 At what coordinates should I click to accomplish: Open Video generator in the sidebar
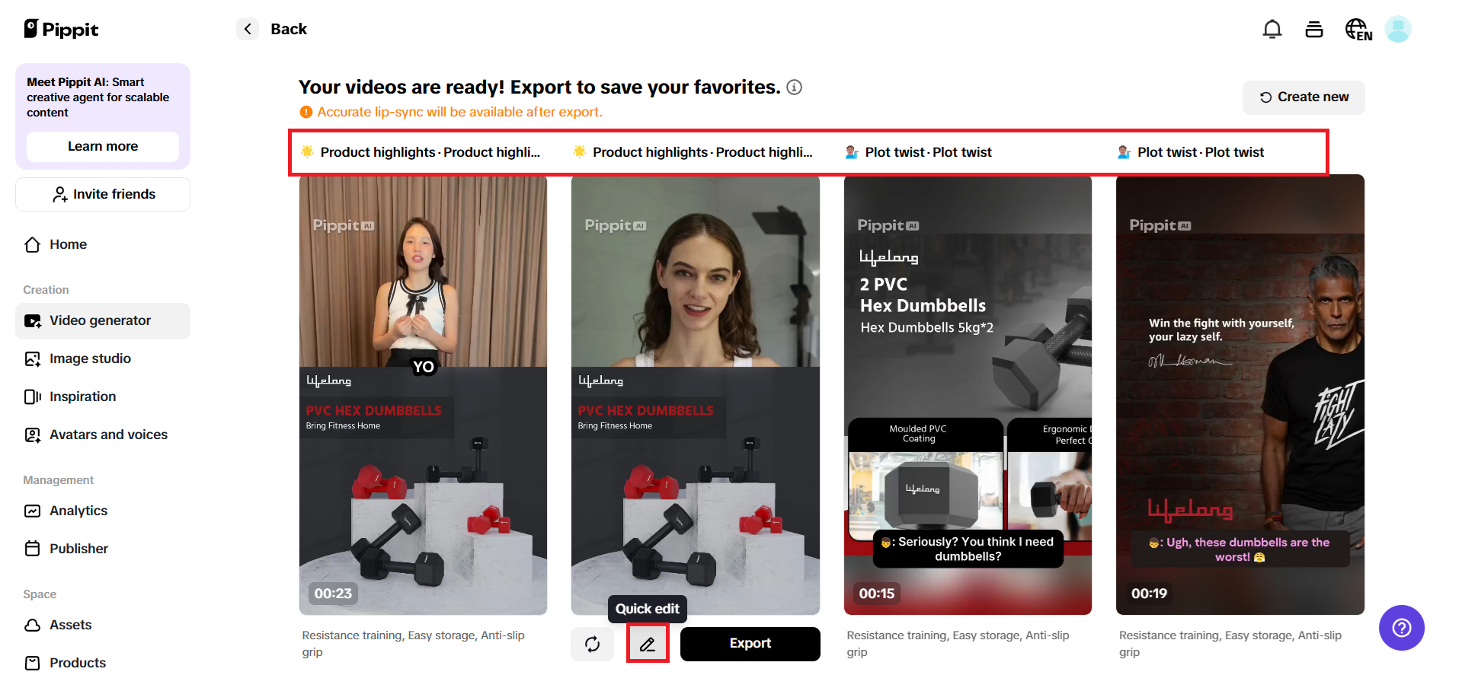pos(103,320)
